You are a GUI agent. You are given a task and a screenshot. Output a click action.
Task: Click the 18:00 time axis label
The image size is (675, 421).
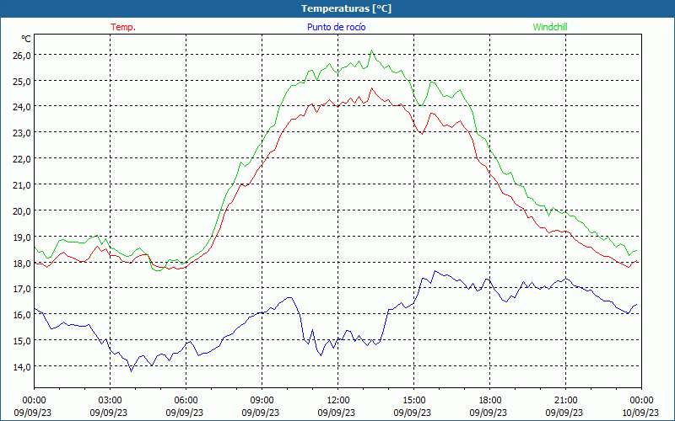[x=490, y=401]
